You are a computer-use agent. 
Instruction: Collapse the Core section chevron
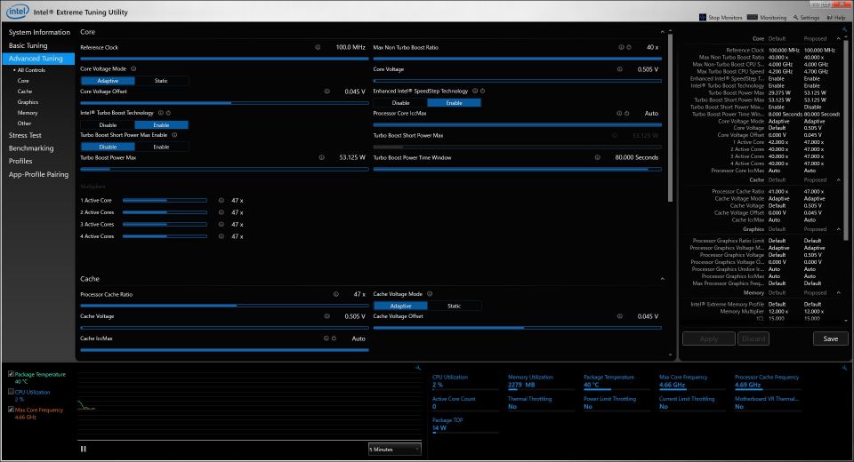tap(662, 32)
